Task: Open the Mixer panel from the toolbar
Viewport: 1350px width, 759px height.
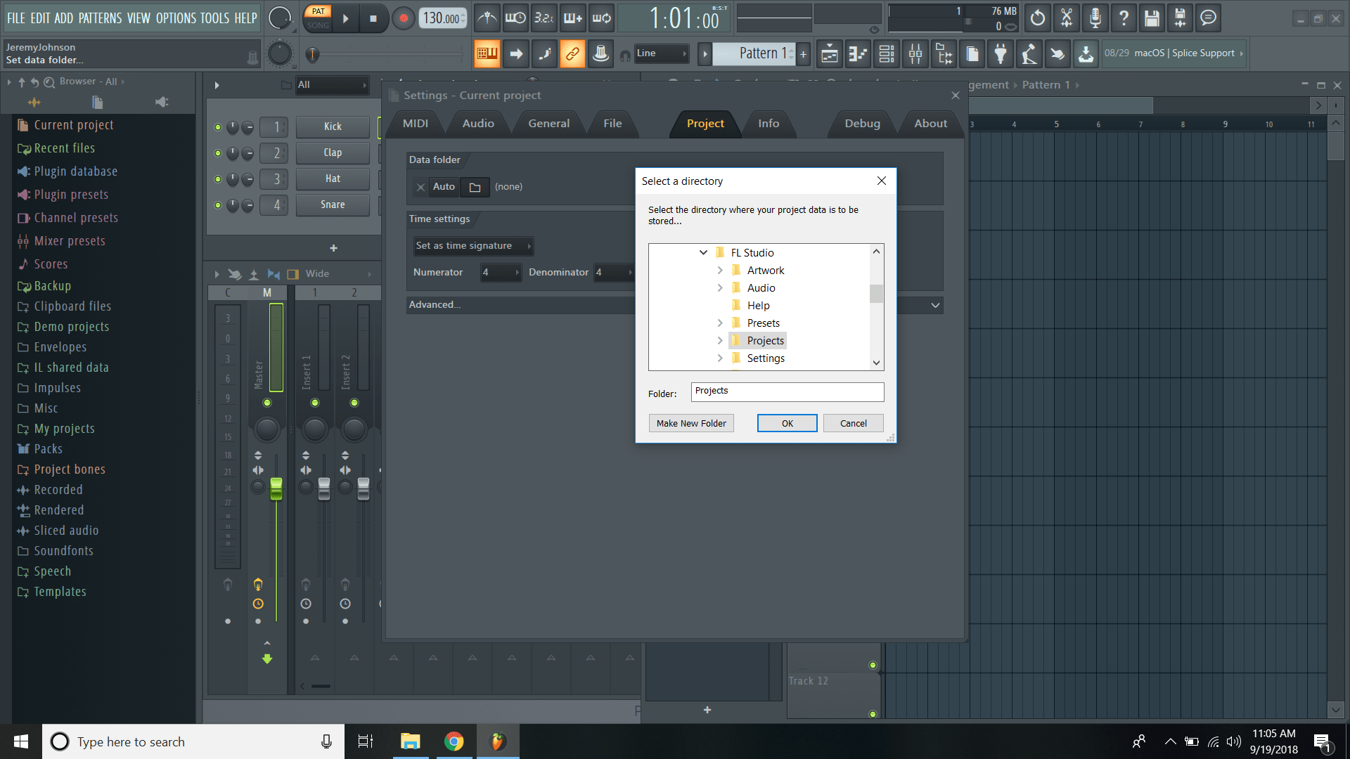Action: tap(915, 53)
